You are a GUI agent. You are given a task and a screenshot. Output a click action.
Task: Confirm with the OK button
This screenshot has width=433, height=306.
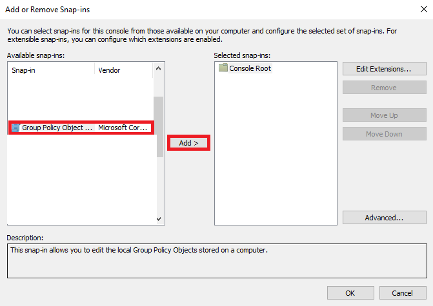click(x=350, y=292)
